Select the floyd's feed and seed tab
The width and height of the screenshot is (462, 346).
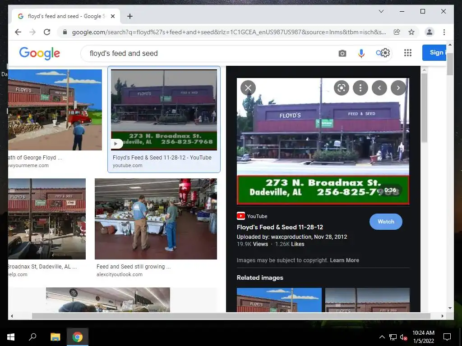tap(66, 16)
